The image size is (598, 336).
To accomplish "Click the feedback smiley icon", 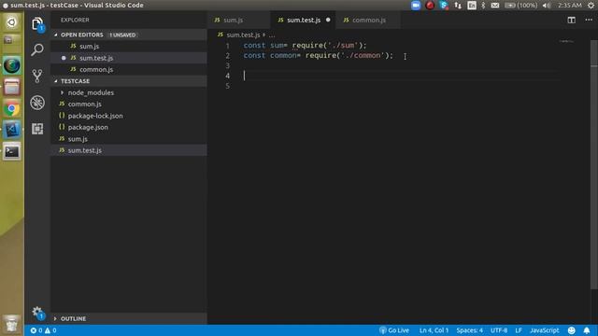I will [x=571, y=330].
